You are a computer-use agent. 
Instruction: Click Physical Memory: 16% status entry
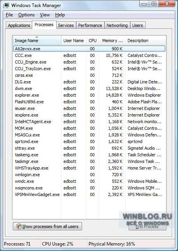[112, 244]
